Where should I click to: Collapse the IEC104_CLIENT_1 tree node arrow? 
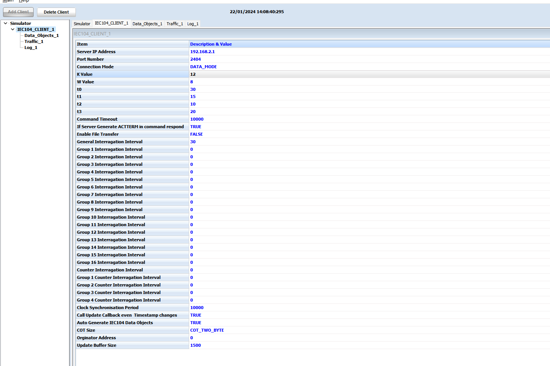13,29
